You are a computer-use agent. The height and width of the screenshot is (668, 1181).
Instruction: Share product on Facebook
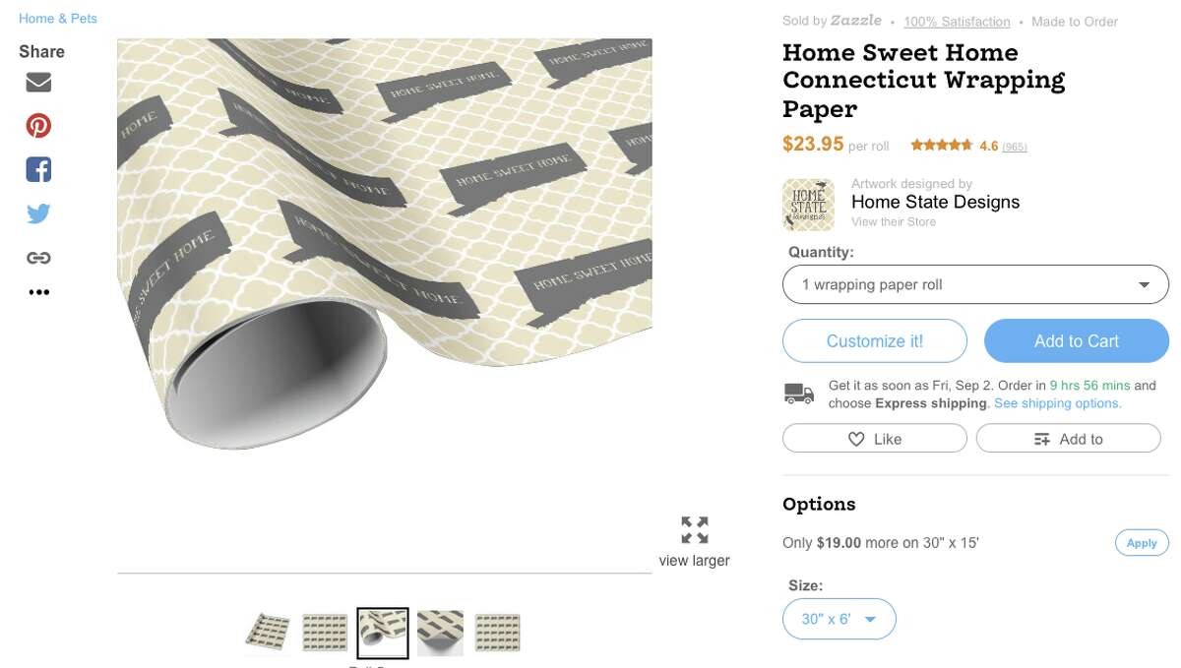click(38, 169)
